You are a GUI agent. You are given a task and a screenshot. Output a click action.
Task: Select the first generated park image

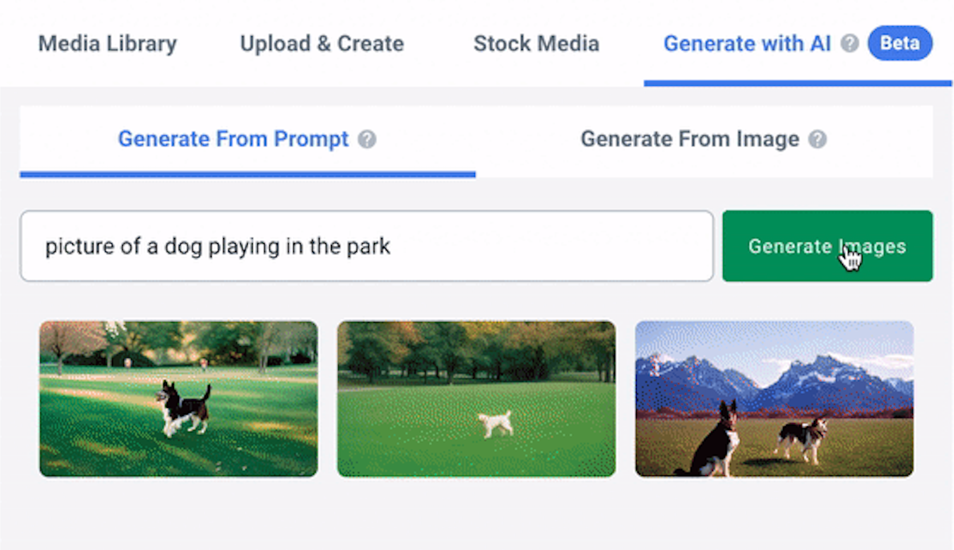coord(179,399)
